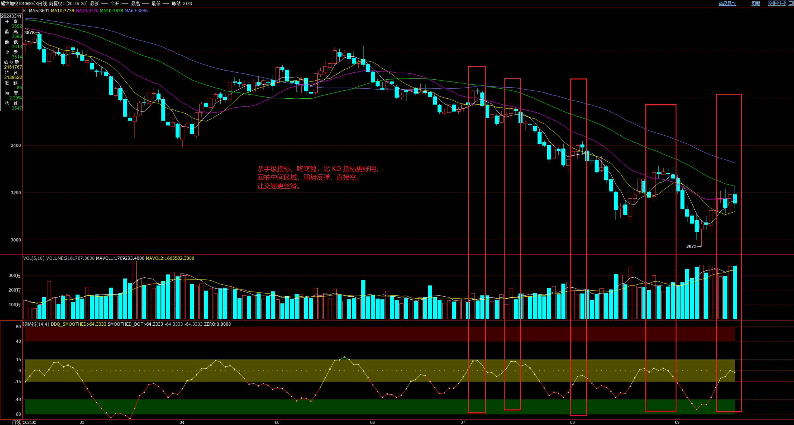Click the MA10:3738 yellow indicator label
The width and height of the screenshot is (794, 425).
pos(62,11)
